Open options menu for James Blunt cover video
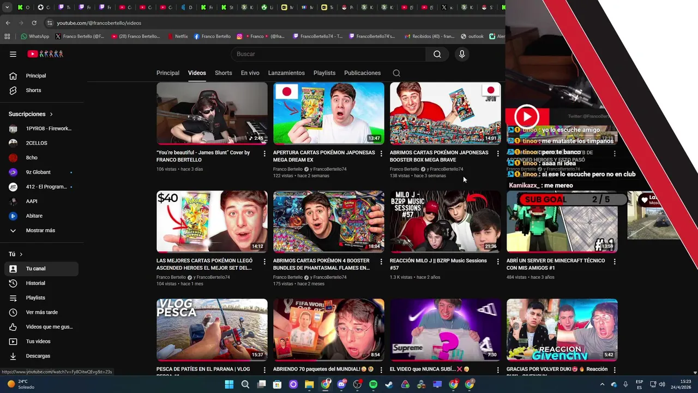The width and height of the screenshot is (698, 393). coord(264,154)
